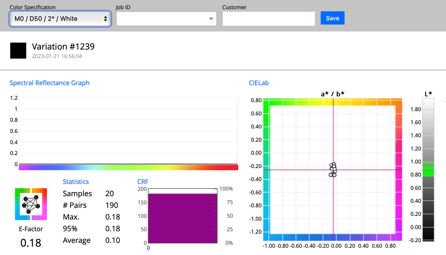The width and height of the screenshot is (446, 255).
Task: Expand the Job ID combo box
Action: pos(167,19)
